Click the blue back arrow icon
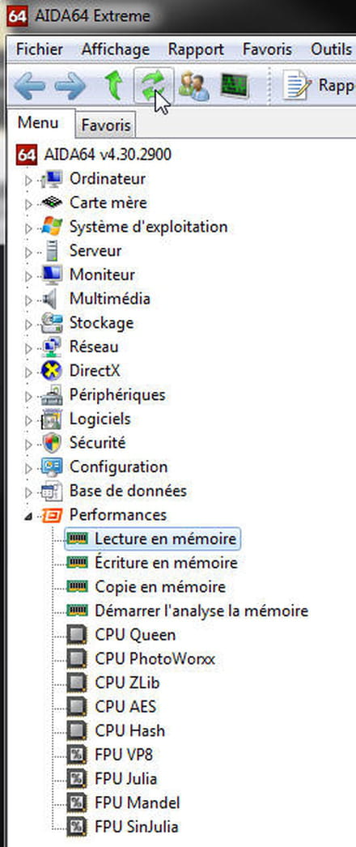 (x=29, y=87)
